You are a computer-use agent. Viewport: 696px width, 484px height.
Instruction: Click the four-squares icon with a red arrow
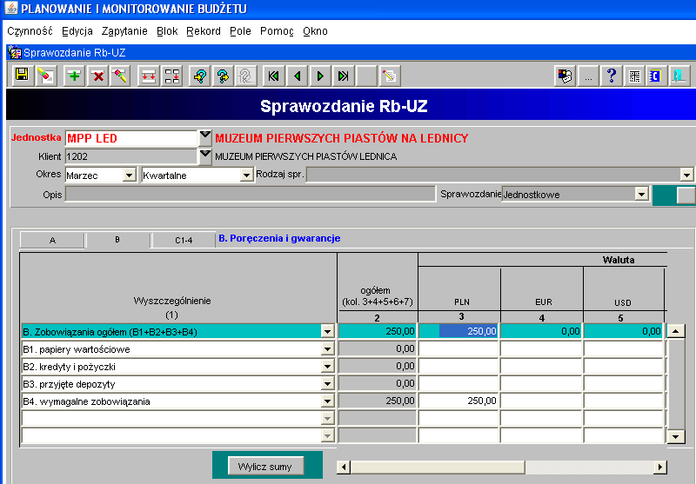(x=171, y=76)
